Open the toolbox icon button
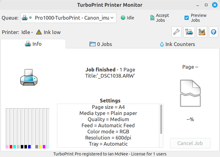Viewport: 220px width, 157px height. [x=201, y=32]
